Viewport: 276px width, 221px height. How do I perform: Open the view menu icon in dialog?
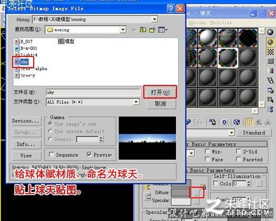pyautogui.click(x=162, y=30)
